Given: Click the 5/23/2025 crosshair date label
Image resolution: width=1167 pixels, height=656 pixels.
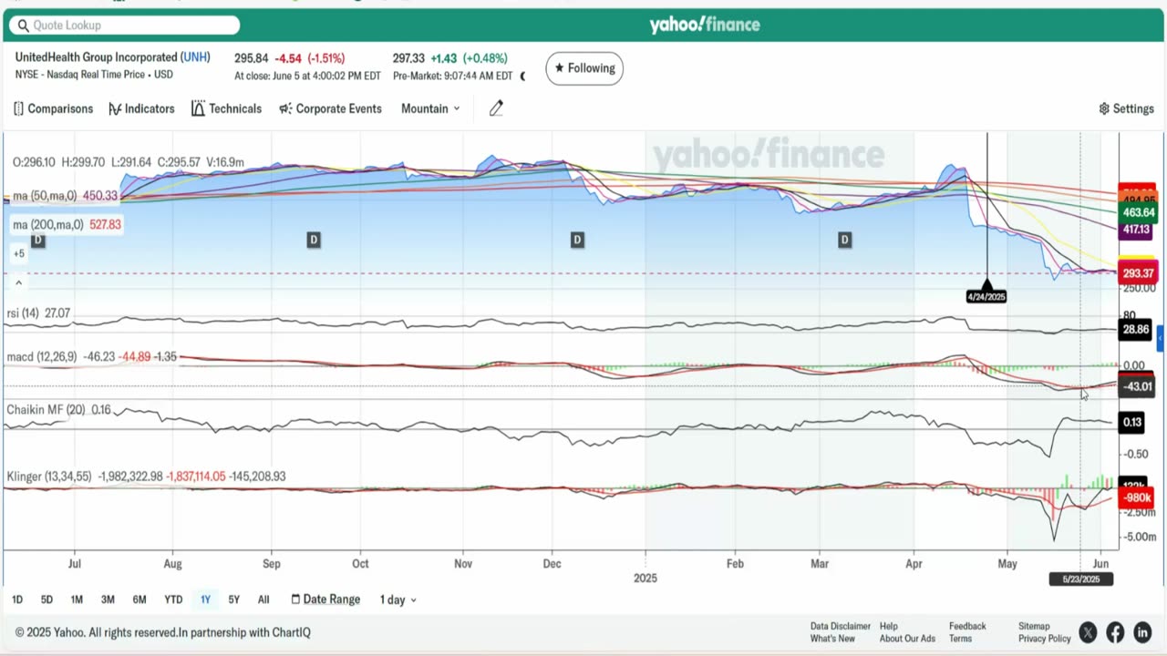Looking at the screenshot, I should [1081, 579].
